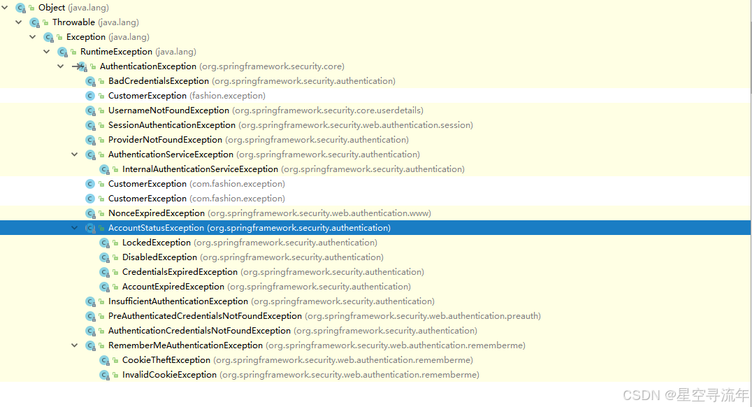Select the CookieTheftException row text
Viewport: 752px width, 407px height.
298,360
